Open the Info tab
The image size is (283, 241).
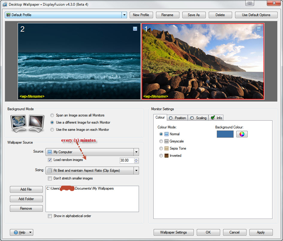[x=216, y=118]
